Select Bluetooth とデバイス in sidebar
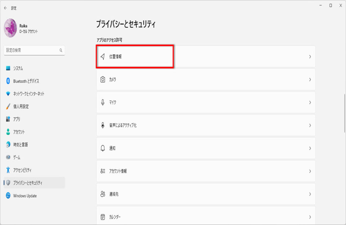The image size is (346, 225). [x=26, y=81]
